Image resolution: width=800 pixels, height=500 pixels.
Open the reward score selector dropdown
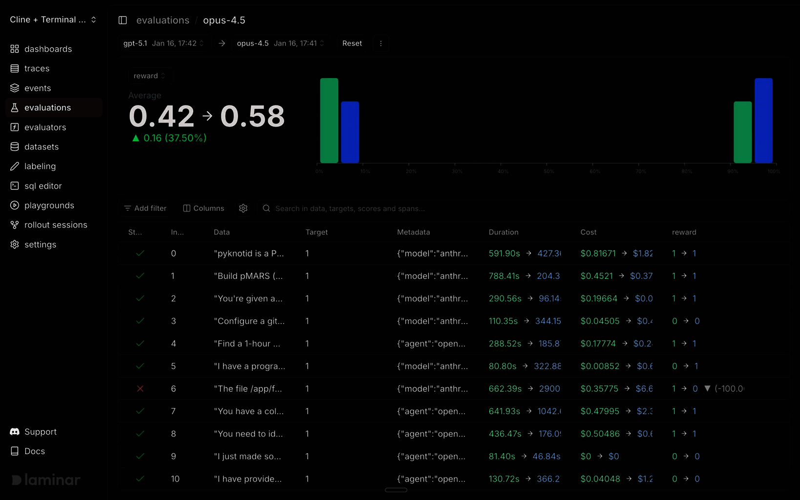pyautogui.click(x=149, y=76)
